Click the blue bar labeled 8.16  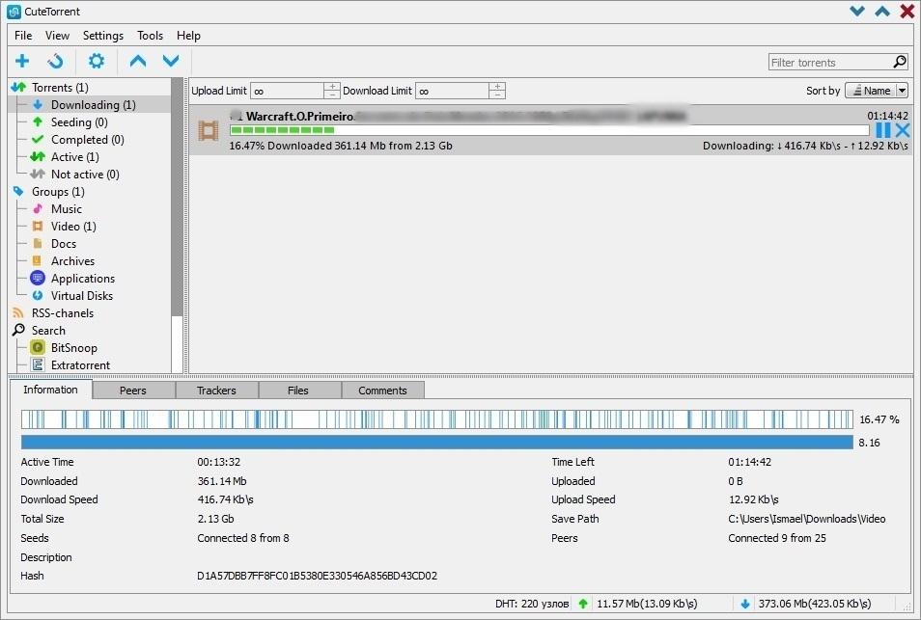pos(437,443)
